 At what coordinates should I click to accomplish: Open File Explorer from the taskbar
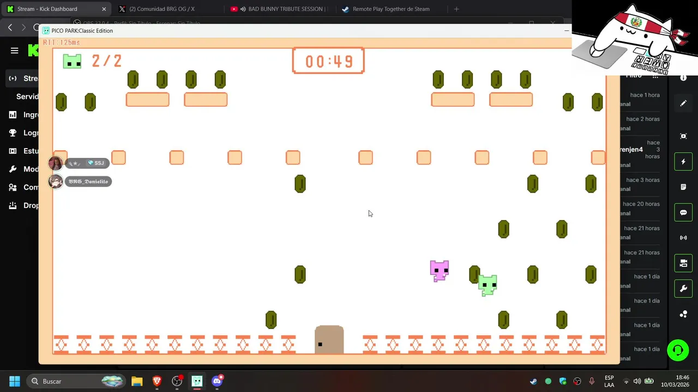pos(137,381)
